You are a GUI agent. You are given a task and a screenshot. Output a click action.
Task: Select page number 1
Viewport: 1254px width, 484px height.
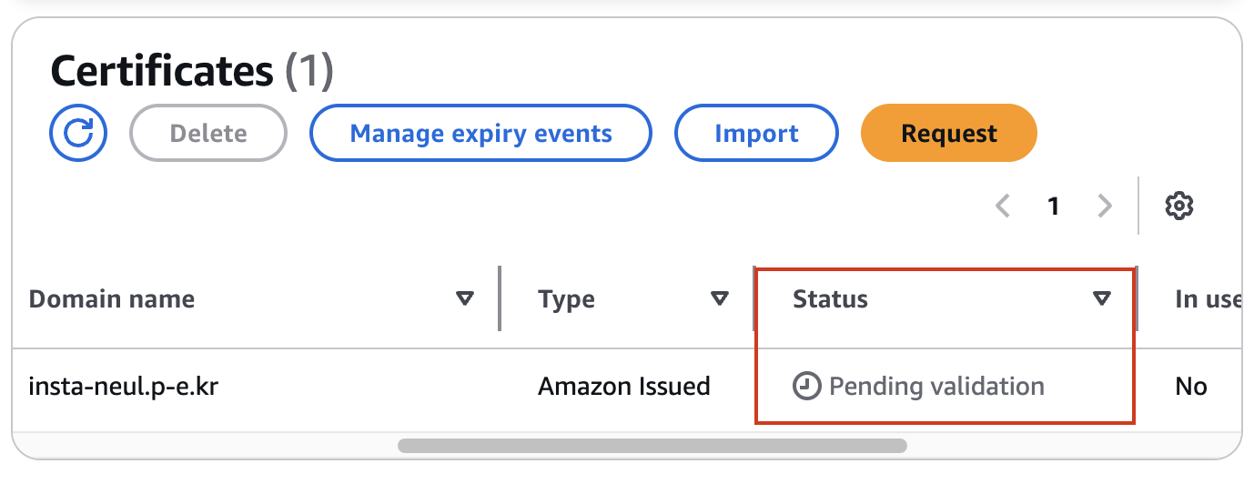[1054, 207]
